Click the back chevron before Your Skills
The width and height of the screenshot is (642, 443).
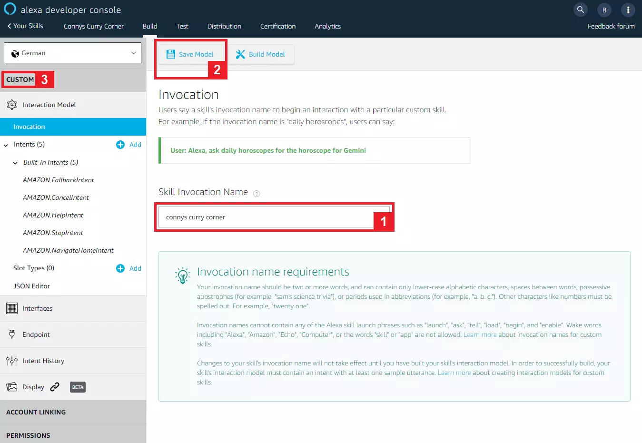[x=9, y=26]
